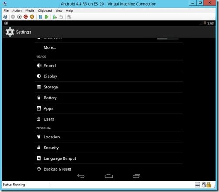Image resolution: width=219 pixels, height=192 pixels.
Task: Open the Sound settings
Action: pos(109,66)
